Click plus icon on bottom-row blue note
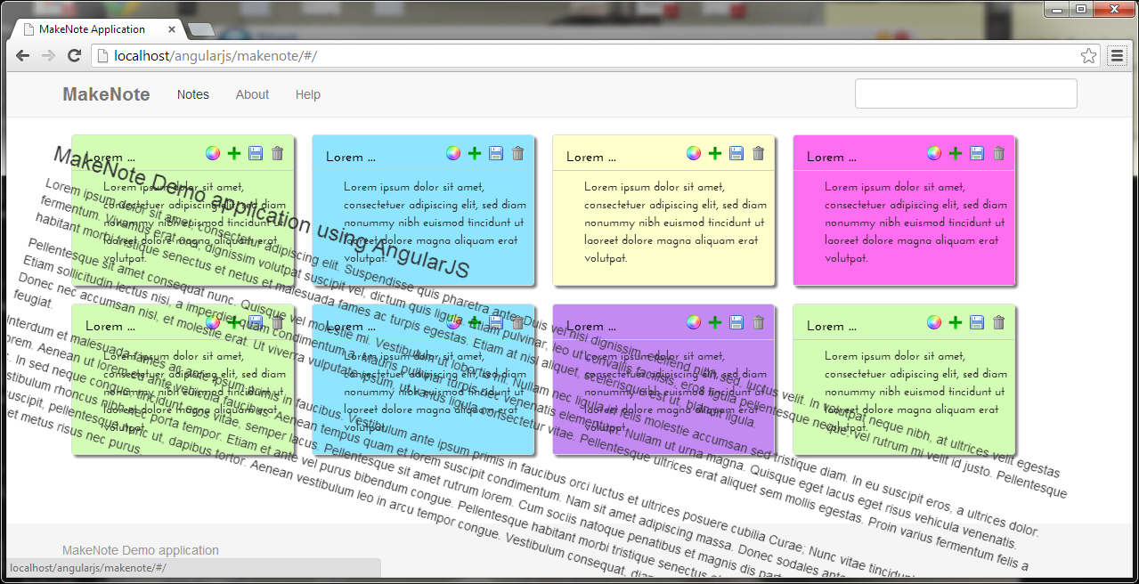This screenshot has width=1139, height=584. click(475, 322)
